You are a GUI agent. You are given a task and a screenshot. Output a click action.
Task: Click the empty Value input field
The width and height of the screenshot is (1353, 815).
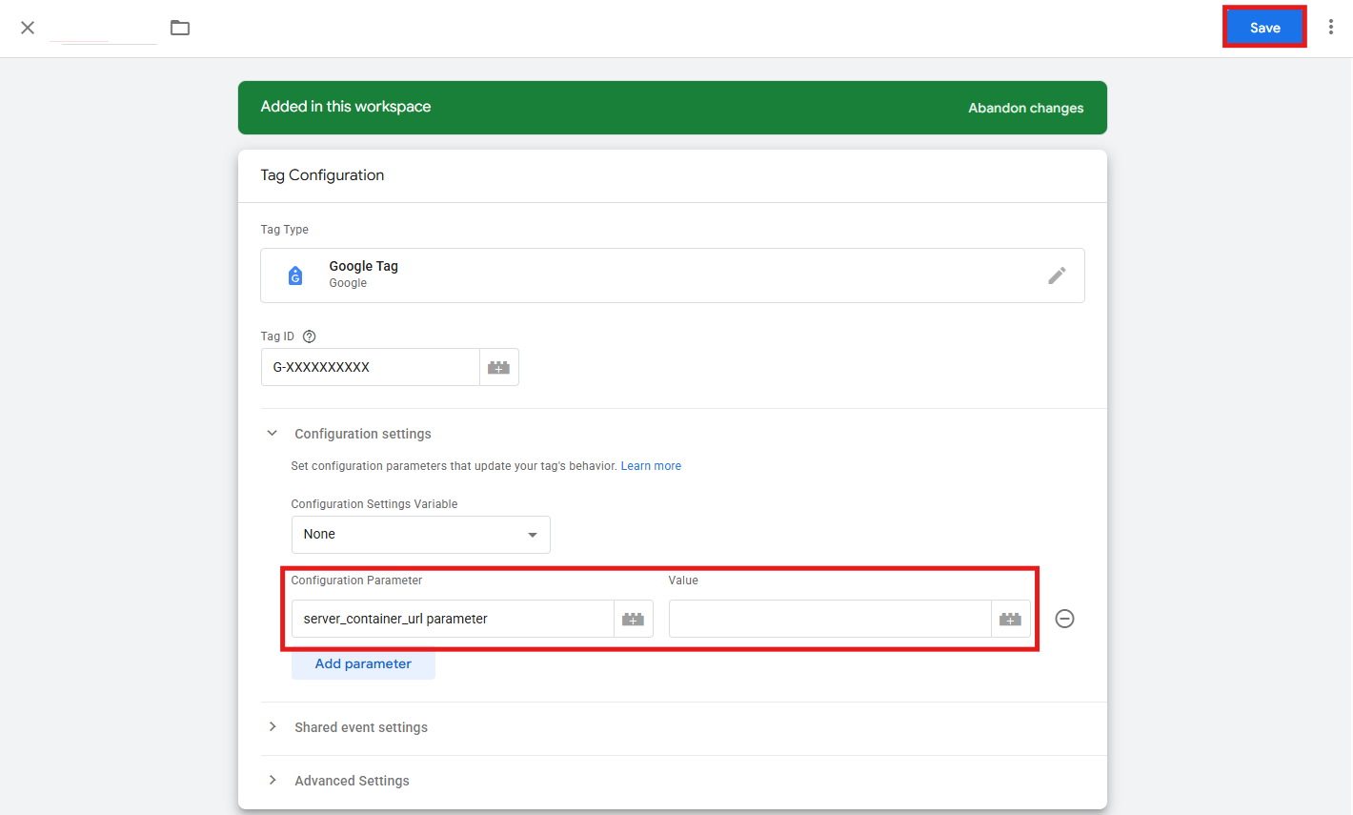[x=830, y=619]
